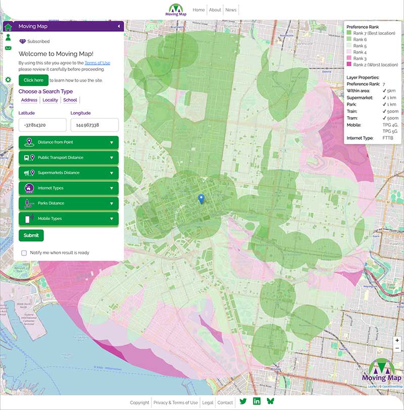404x410 pixels.
Task: Open the Terms of Use link
Action: pyautogui.click(x=98, y=63)
